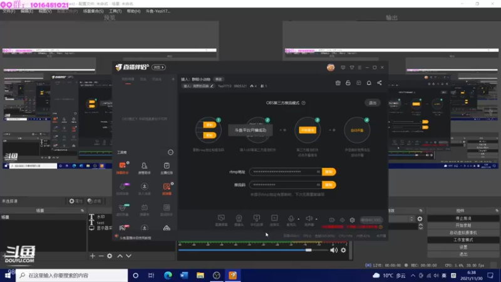The image size is (501, 282).
Task: Open the room manager helper tool
Action: coord(145,167)
